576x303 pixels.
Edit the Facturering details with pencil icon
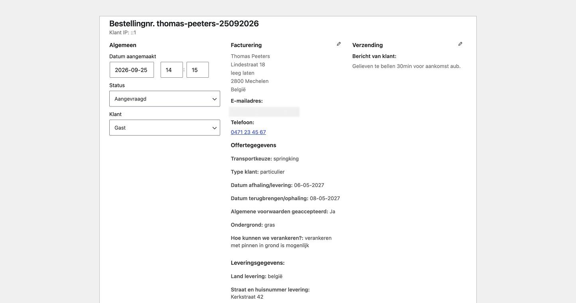tap(339, 44)
